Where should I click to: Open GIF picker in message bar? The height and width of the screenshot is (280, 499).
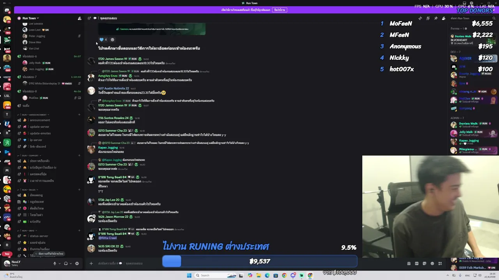[417, 264]
